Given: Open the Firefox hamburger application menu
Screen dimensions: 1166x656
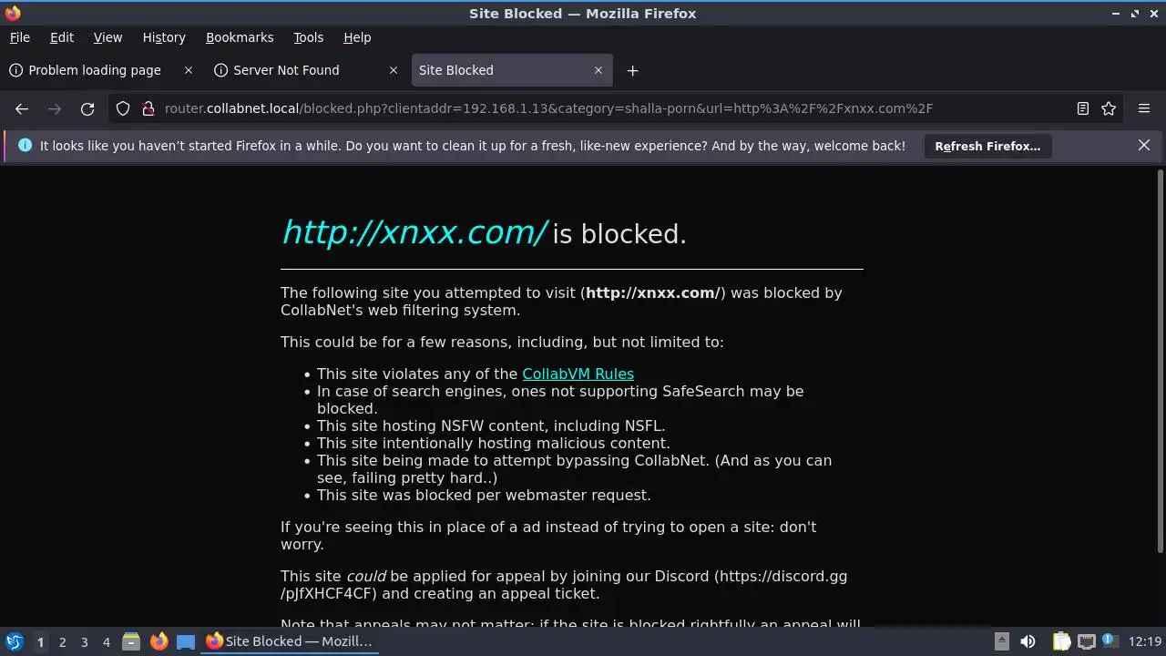Looking at the screenshot, I should (x=1144, y=108).
